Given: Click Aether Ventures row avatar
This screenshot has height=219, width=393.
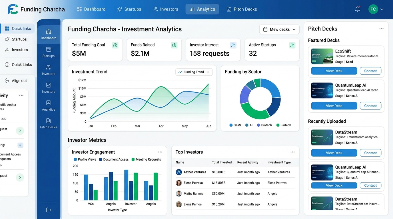Looking at the screenshot, I should pos(179,172).
